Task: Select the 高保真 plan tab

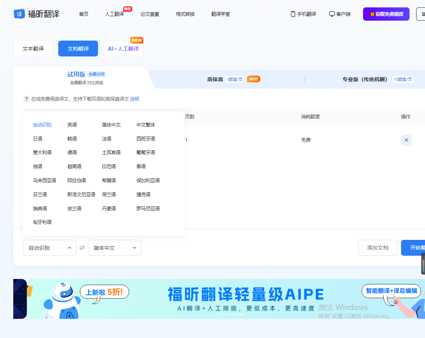Action: pyautogui.click(x=233, y=79)
